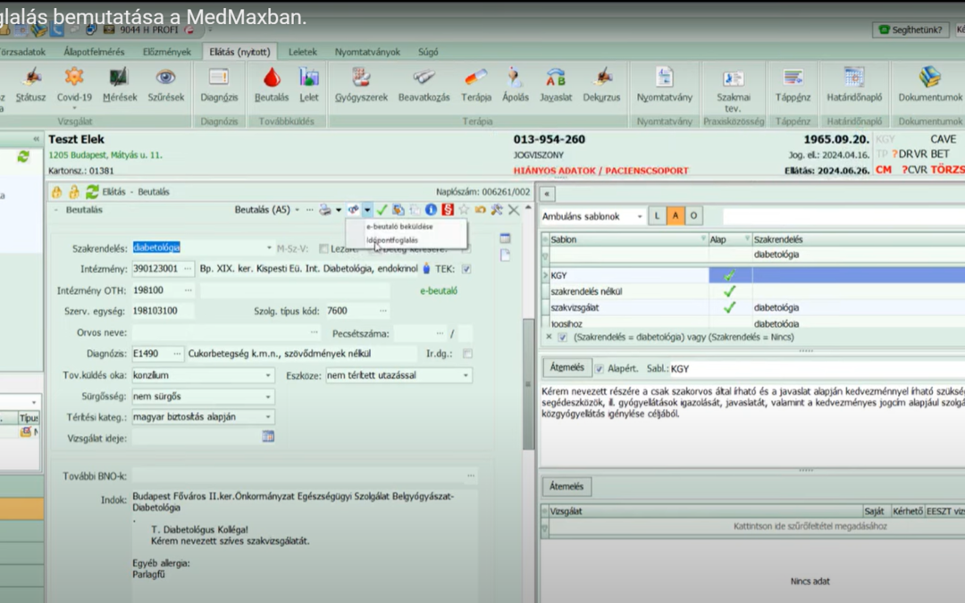Click the Beutalás blood drop icon

click(272, 82)
